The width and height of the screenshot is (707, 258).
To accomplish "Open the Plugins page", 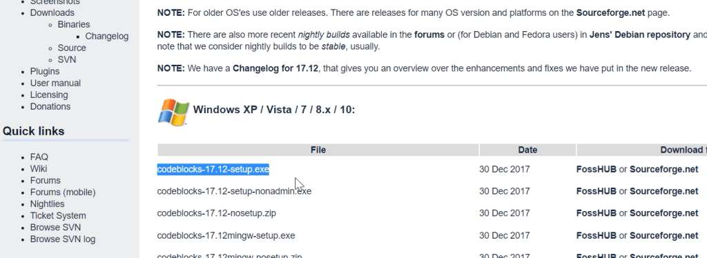I will tap(45, 71).
